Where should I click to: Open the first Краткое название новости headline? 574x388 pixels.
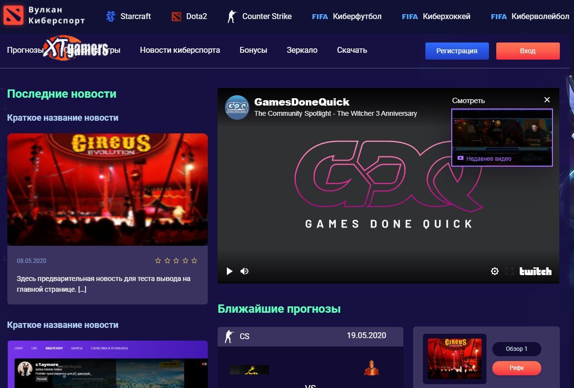click(x=63, y=118)
